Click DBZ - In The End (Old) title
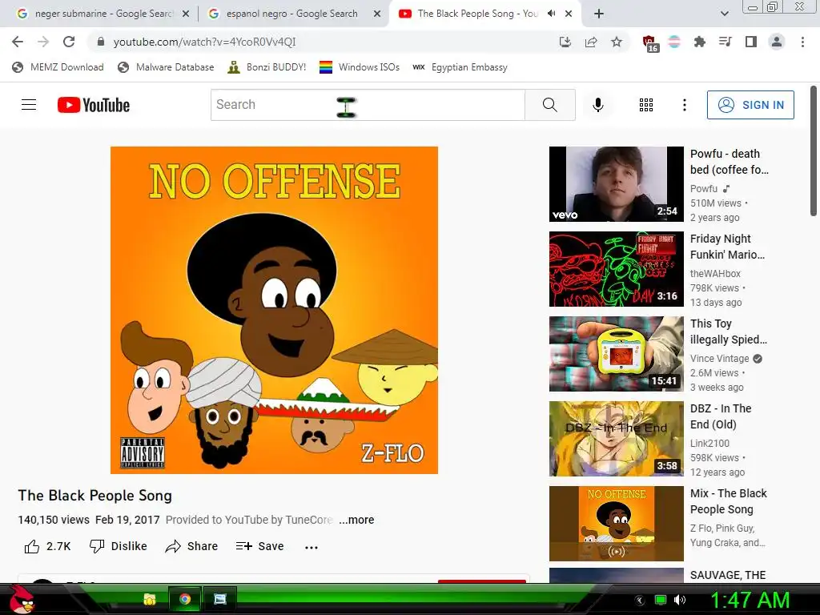Viewport: 820px width, 615px height. pyautogui.click(x=721, y=416)
